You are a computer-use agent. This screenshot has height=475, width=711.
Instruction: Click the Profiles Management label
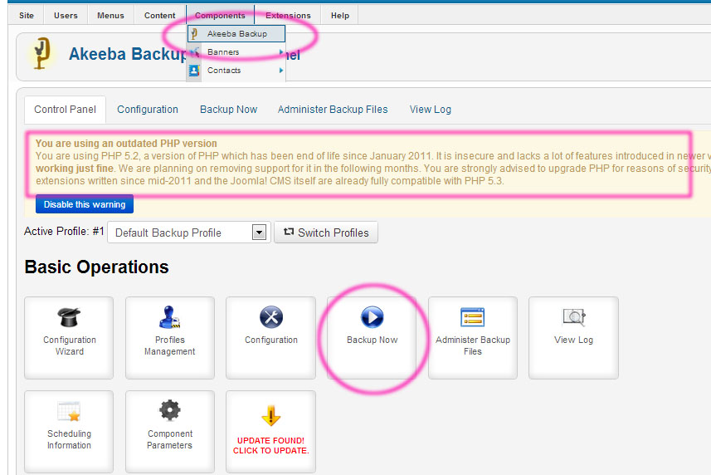tap(169, 345)
